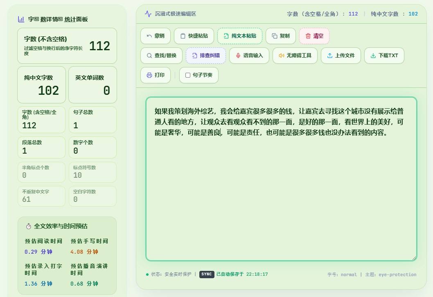Click the 主题: eye-protection status entry
The image size is (433, 297).
(x=391, y=275)
